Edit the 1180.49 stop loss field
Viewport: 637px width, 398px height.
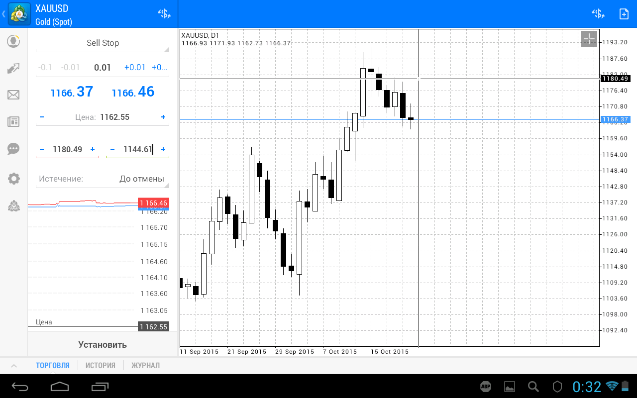click(67, 149)
